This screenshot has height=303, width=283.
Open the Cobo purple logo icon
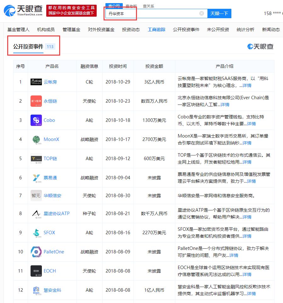[x=36, y=120]
